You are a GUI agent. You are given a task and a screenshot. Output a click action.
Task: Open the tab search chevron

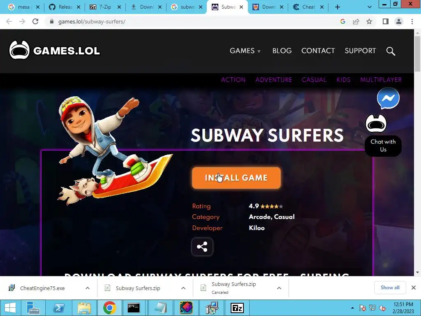(370, 7)
